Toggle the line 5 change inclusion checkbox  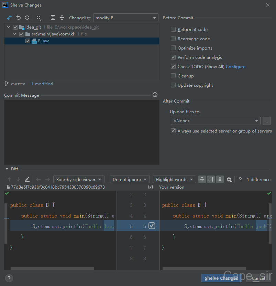tap(152, 226)
